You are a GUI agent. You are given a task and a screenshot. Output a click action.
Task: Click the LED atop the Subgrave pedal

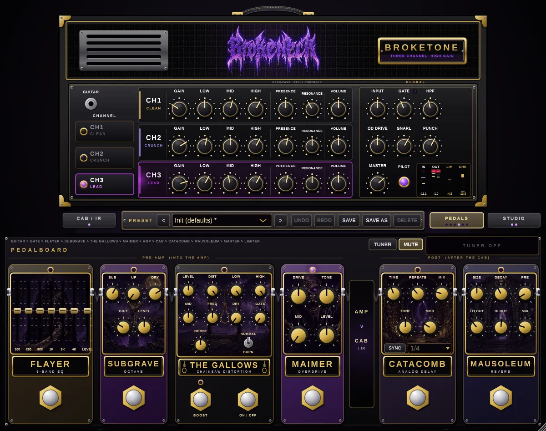pyautogui.click(x=134, y=269)
